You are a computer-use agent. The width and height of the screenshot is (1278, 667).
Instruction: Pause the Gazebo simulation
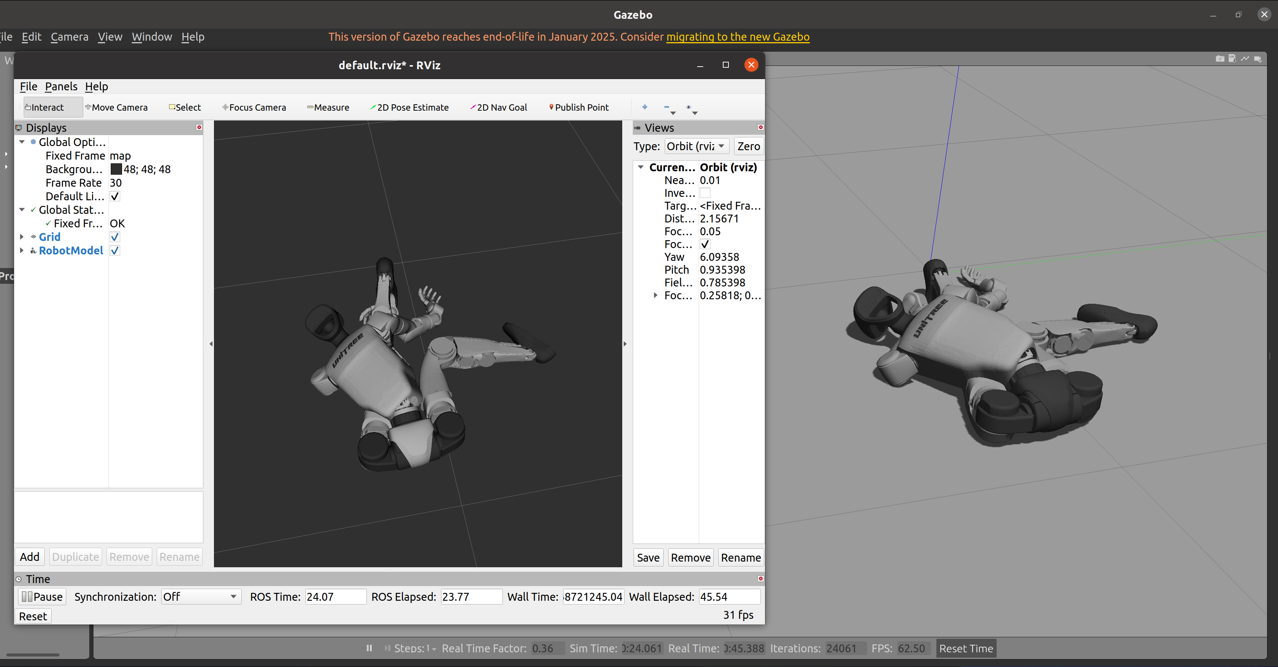pyautogui.click(x=369, y=648)
